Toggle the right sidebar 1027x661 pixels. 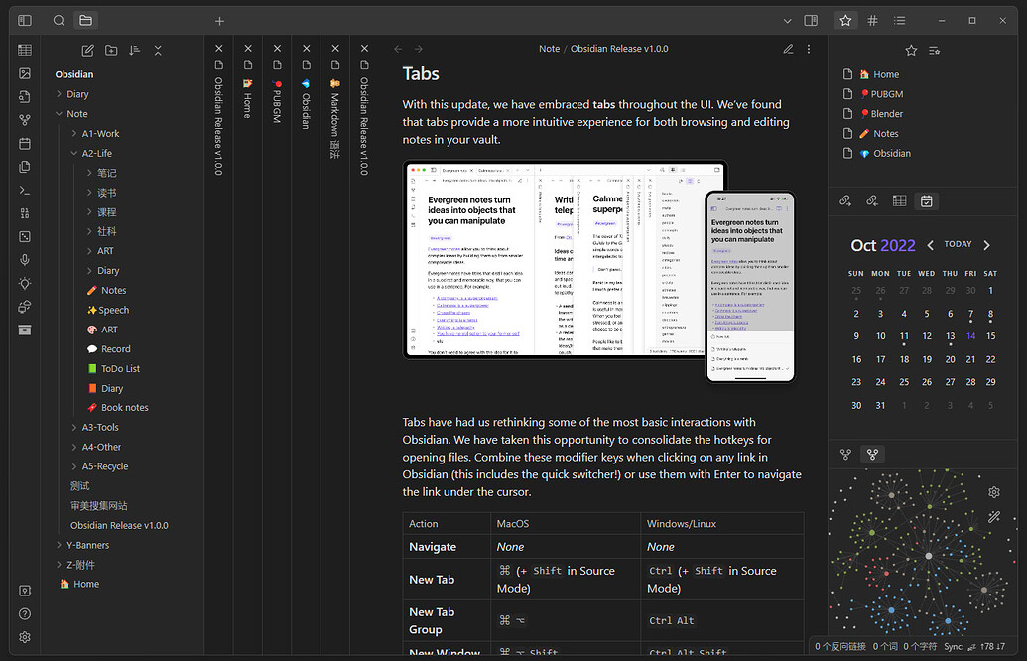point(811,20)
